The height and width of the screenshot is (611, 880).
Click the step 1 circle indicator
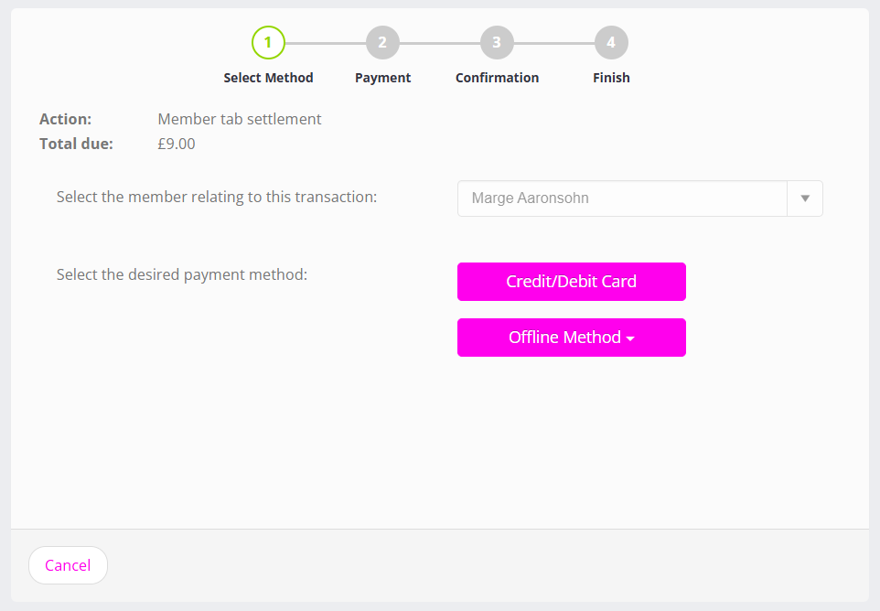pos(268,42)
